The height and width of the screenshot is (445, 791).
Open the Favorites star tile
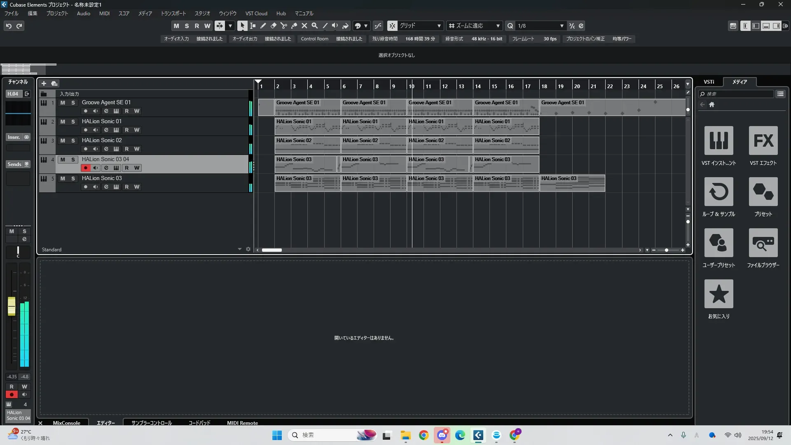coord(718,294)
